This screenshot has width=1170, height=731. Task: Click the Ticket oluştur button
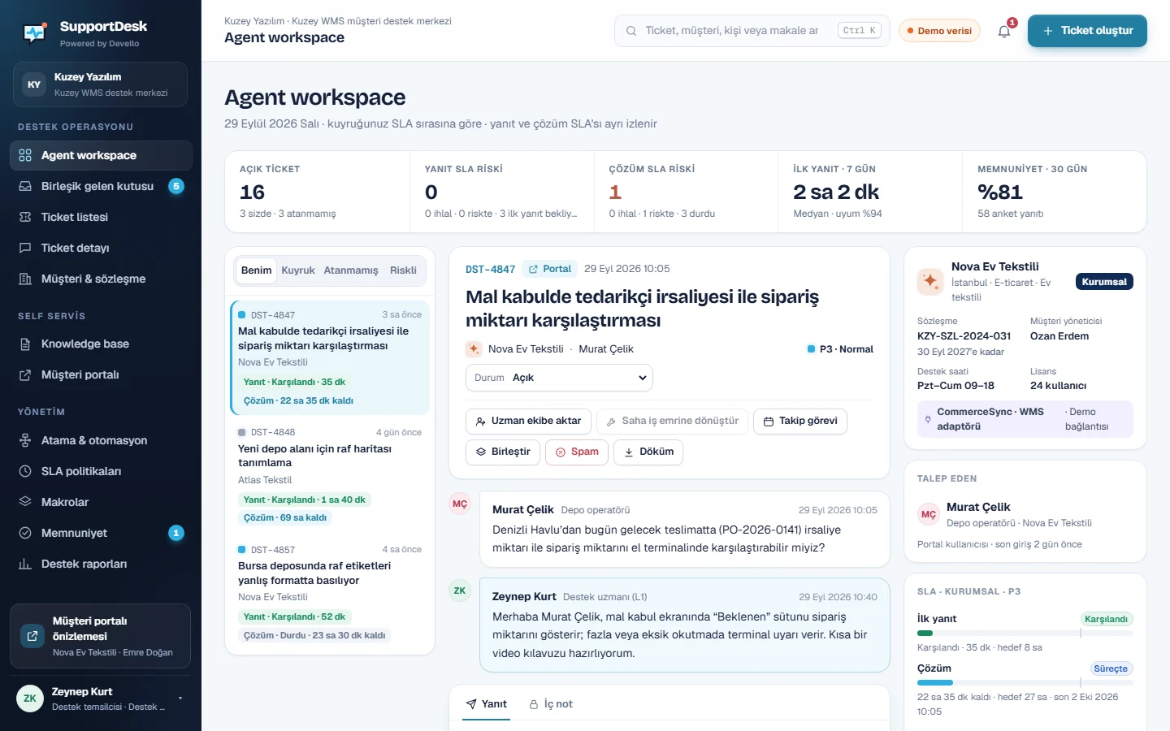(1087, 31)
